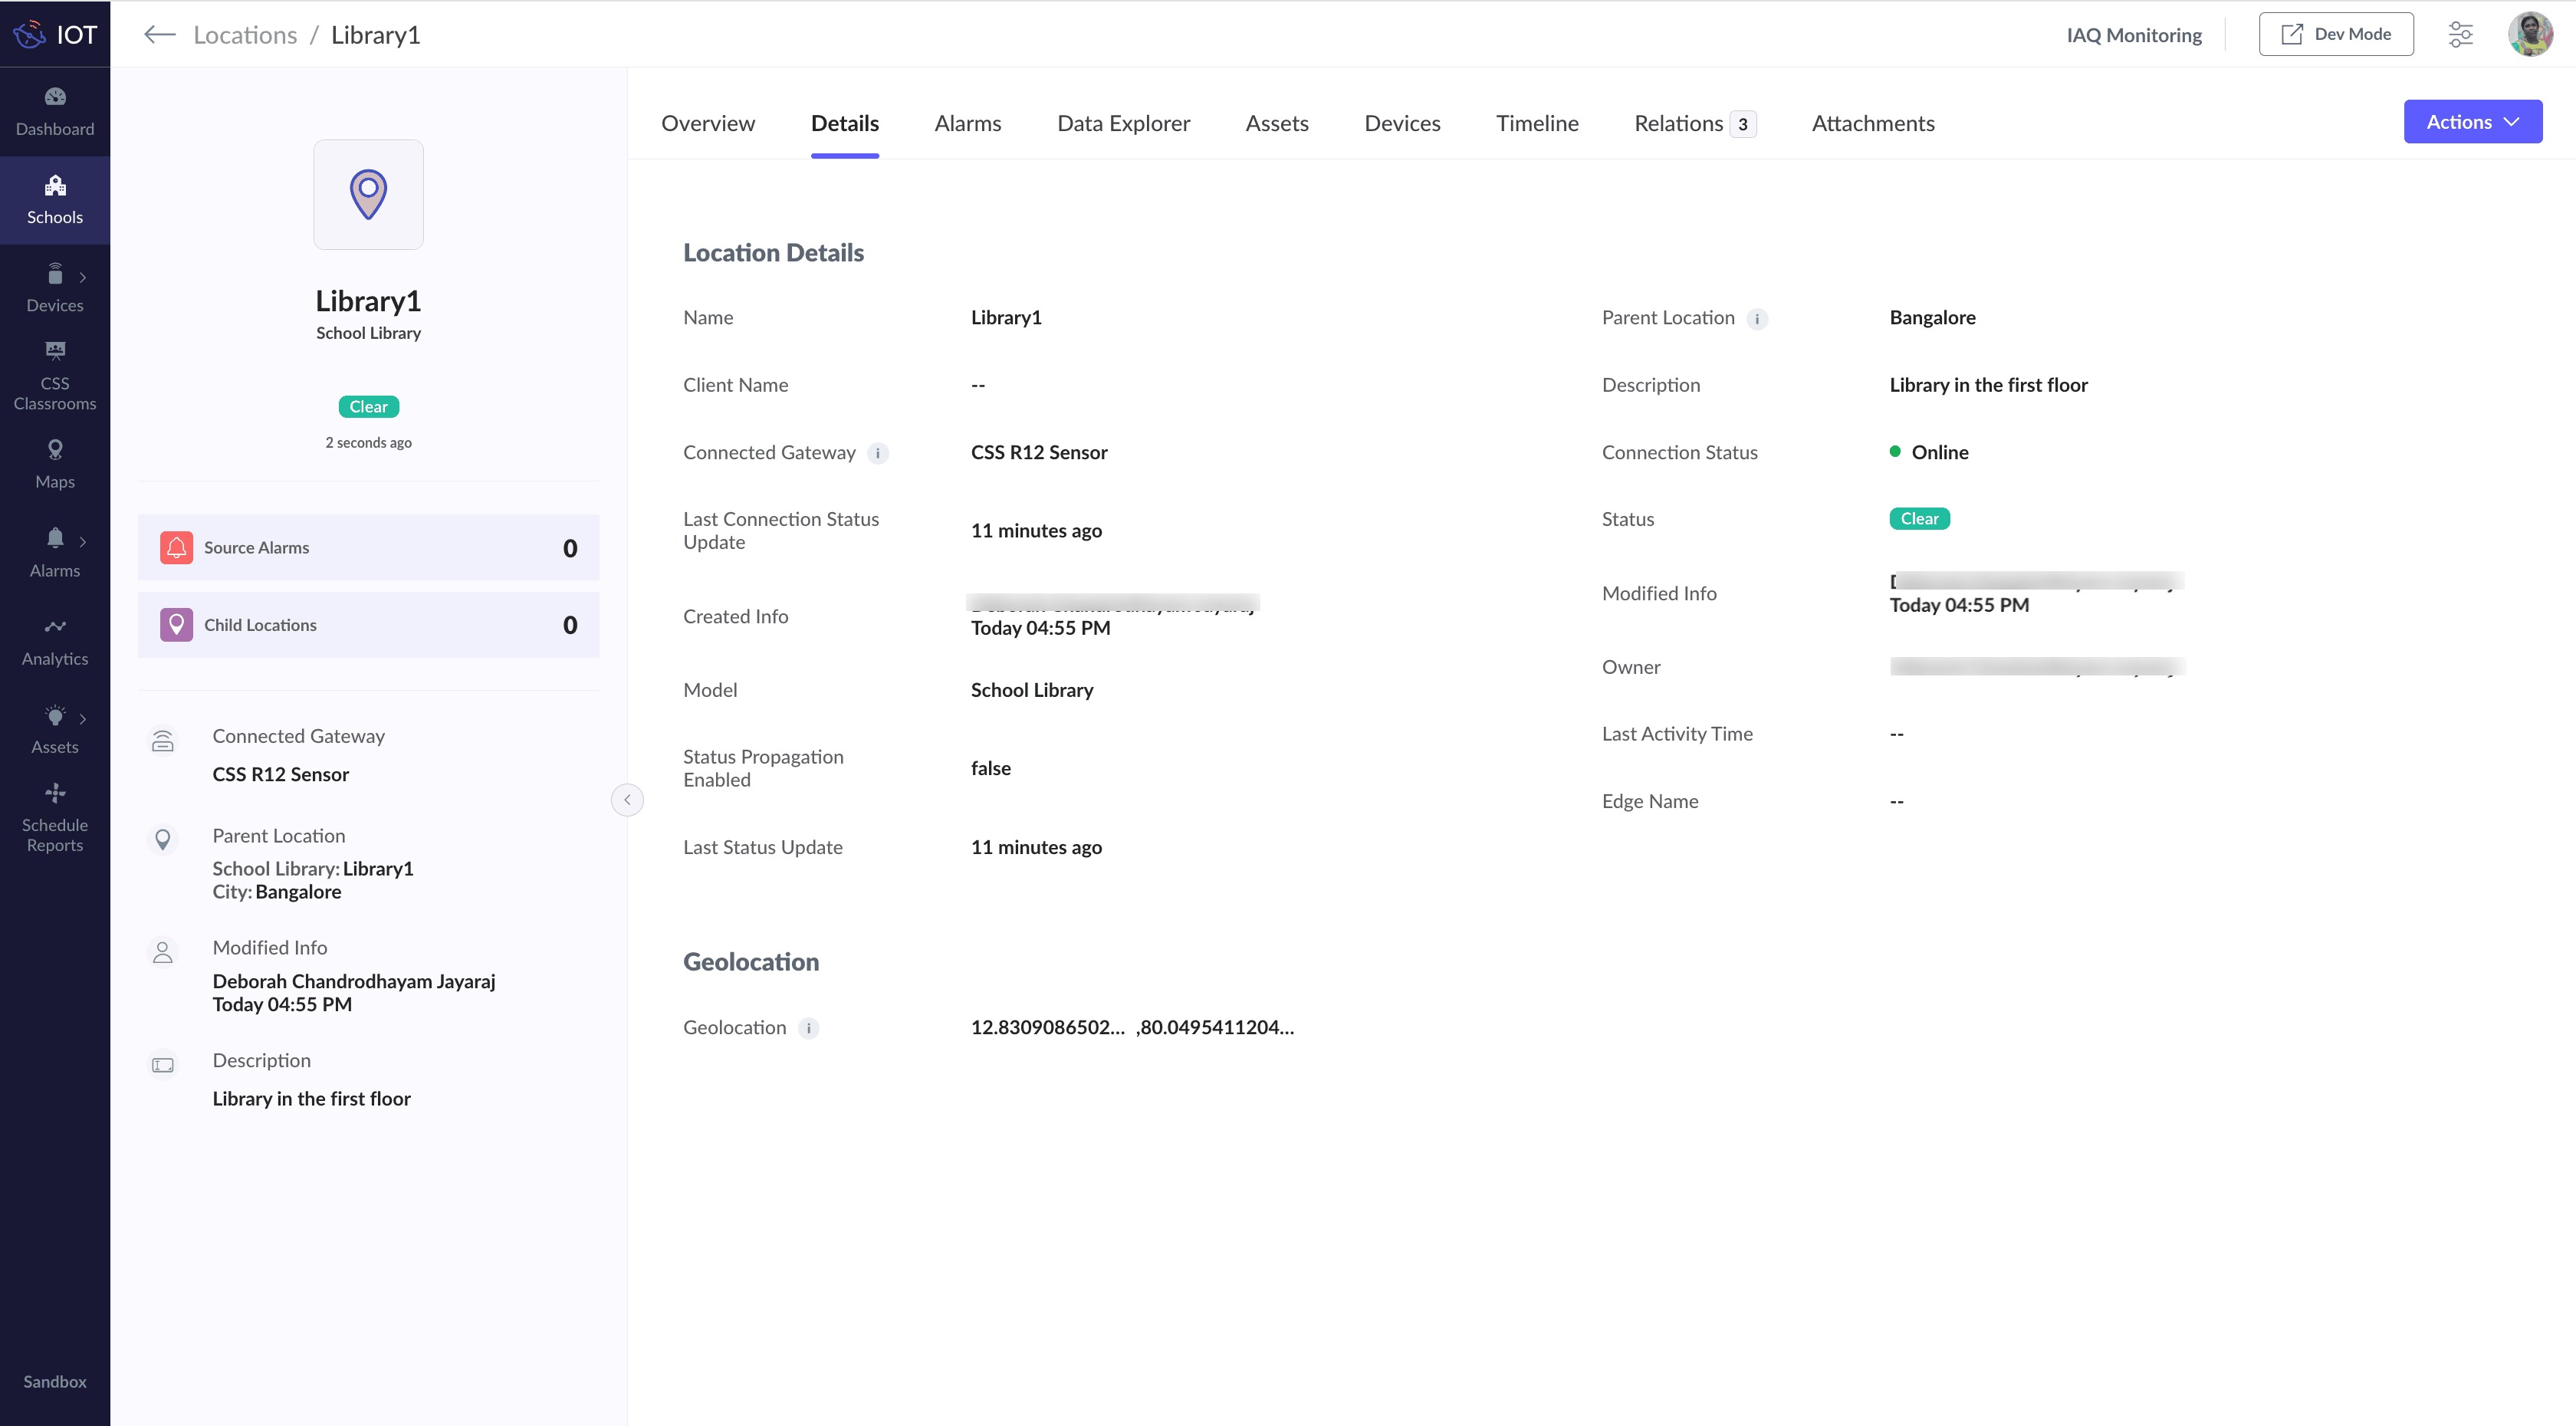Click the Parent Location info icon
2576x1426 pixels.
click(x=1757, y=319)
